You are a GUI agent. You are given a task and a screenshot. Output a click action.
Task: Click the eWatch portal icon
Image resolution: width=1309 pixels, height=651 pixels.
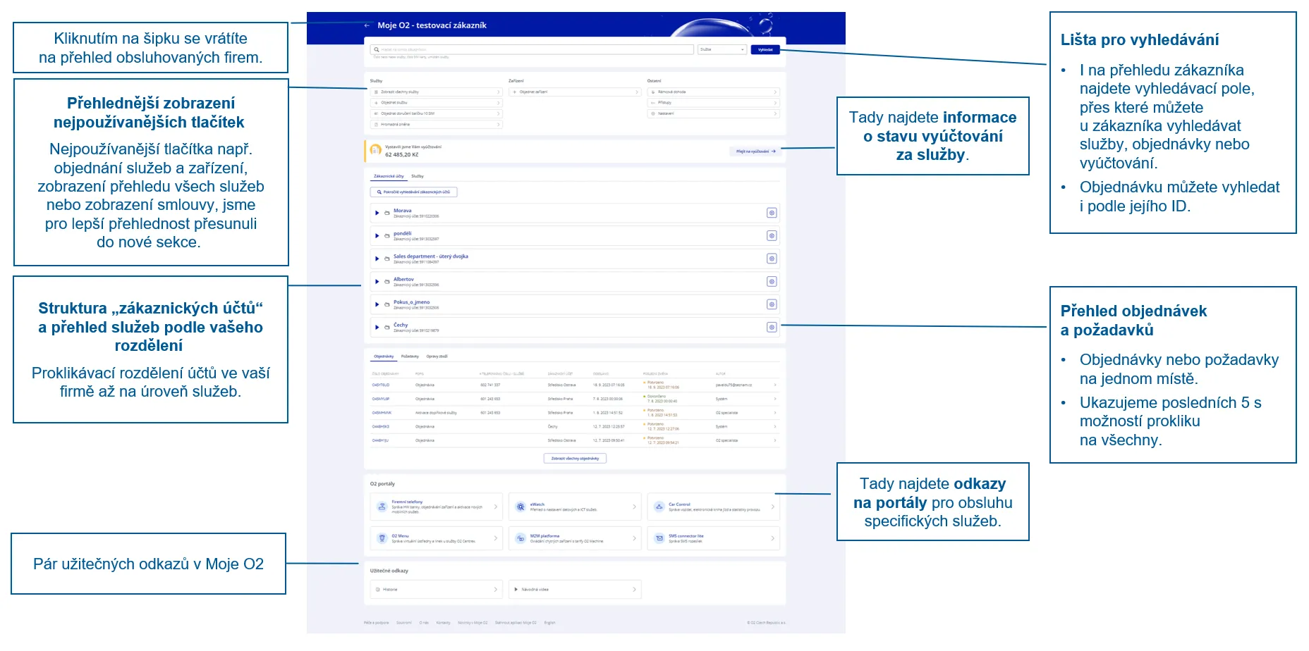(x=520, y=507)
